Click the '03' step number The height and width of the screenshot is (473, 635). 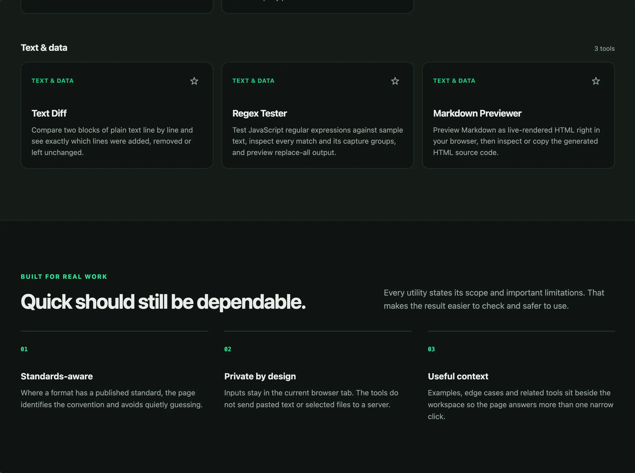pyautogui.click(x=431, y=349)
